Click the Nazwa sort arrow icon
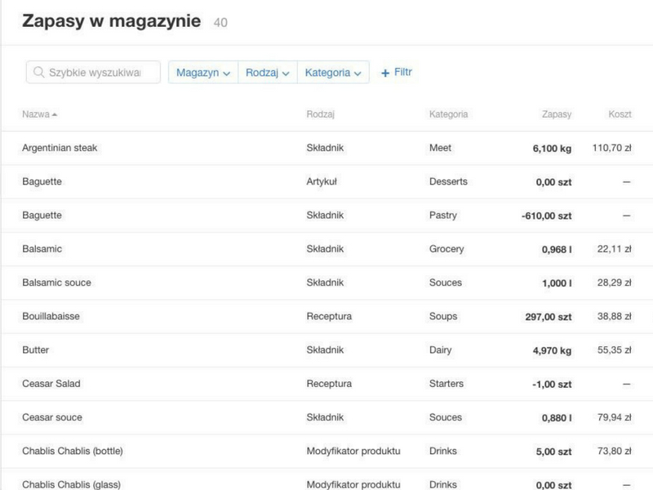Image resolution: width=653 pixels, height=490 pixels. [54, 114]
